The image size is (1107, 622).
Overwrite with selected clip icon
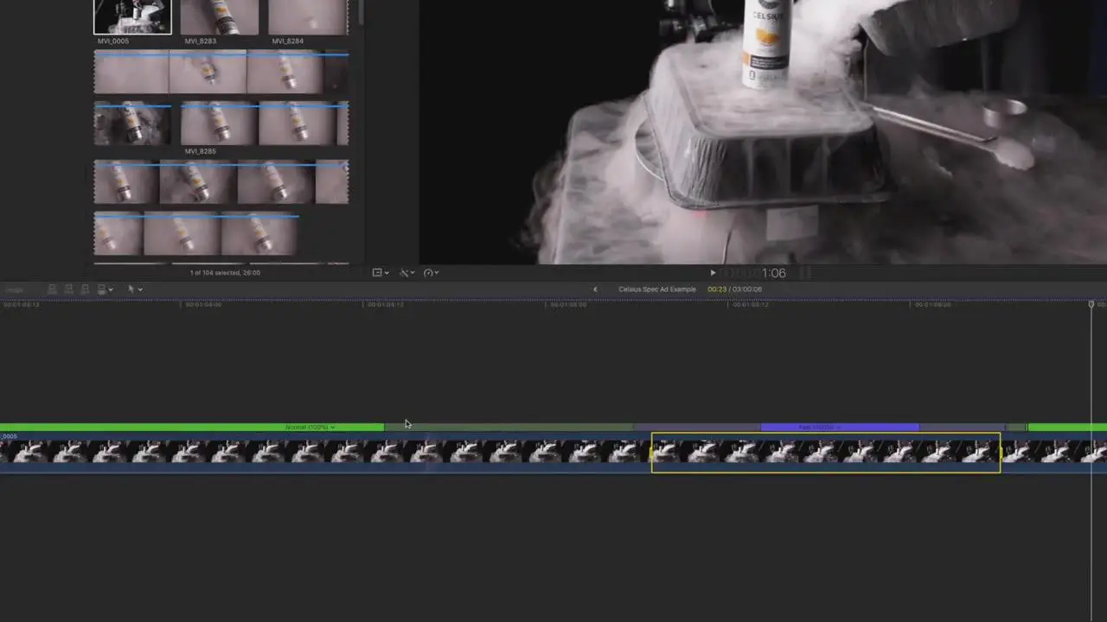coord(104,289)
